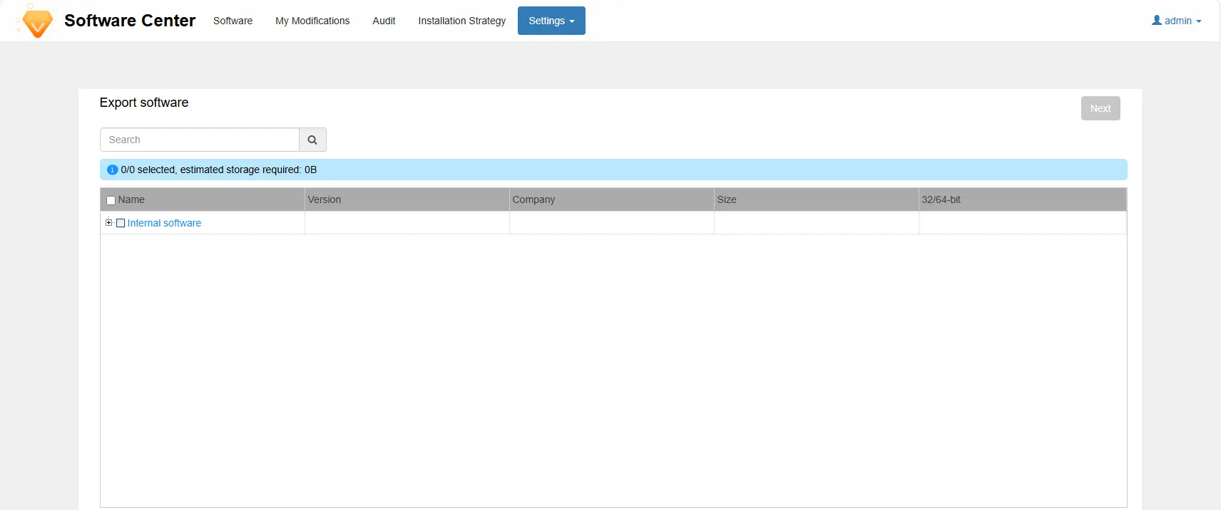Focus the Search input field
Screen dimensions: 1221x510
200,140
